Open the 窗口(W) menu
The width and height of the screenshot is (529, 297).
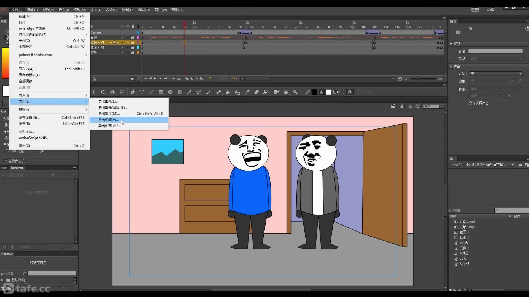click(160, 10)
